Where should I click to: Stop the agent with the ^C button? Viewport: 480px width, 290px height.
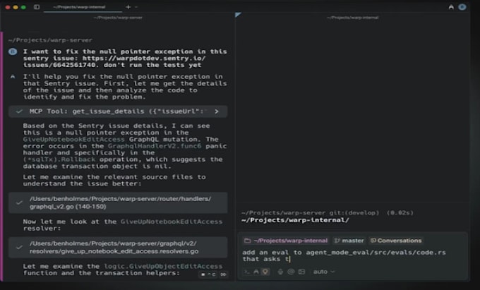pos(208,274)
